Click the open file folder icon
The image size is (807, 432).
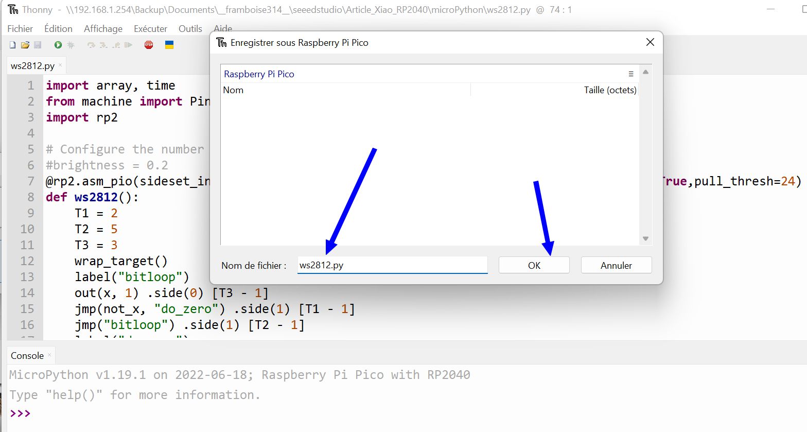(25, 45)
